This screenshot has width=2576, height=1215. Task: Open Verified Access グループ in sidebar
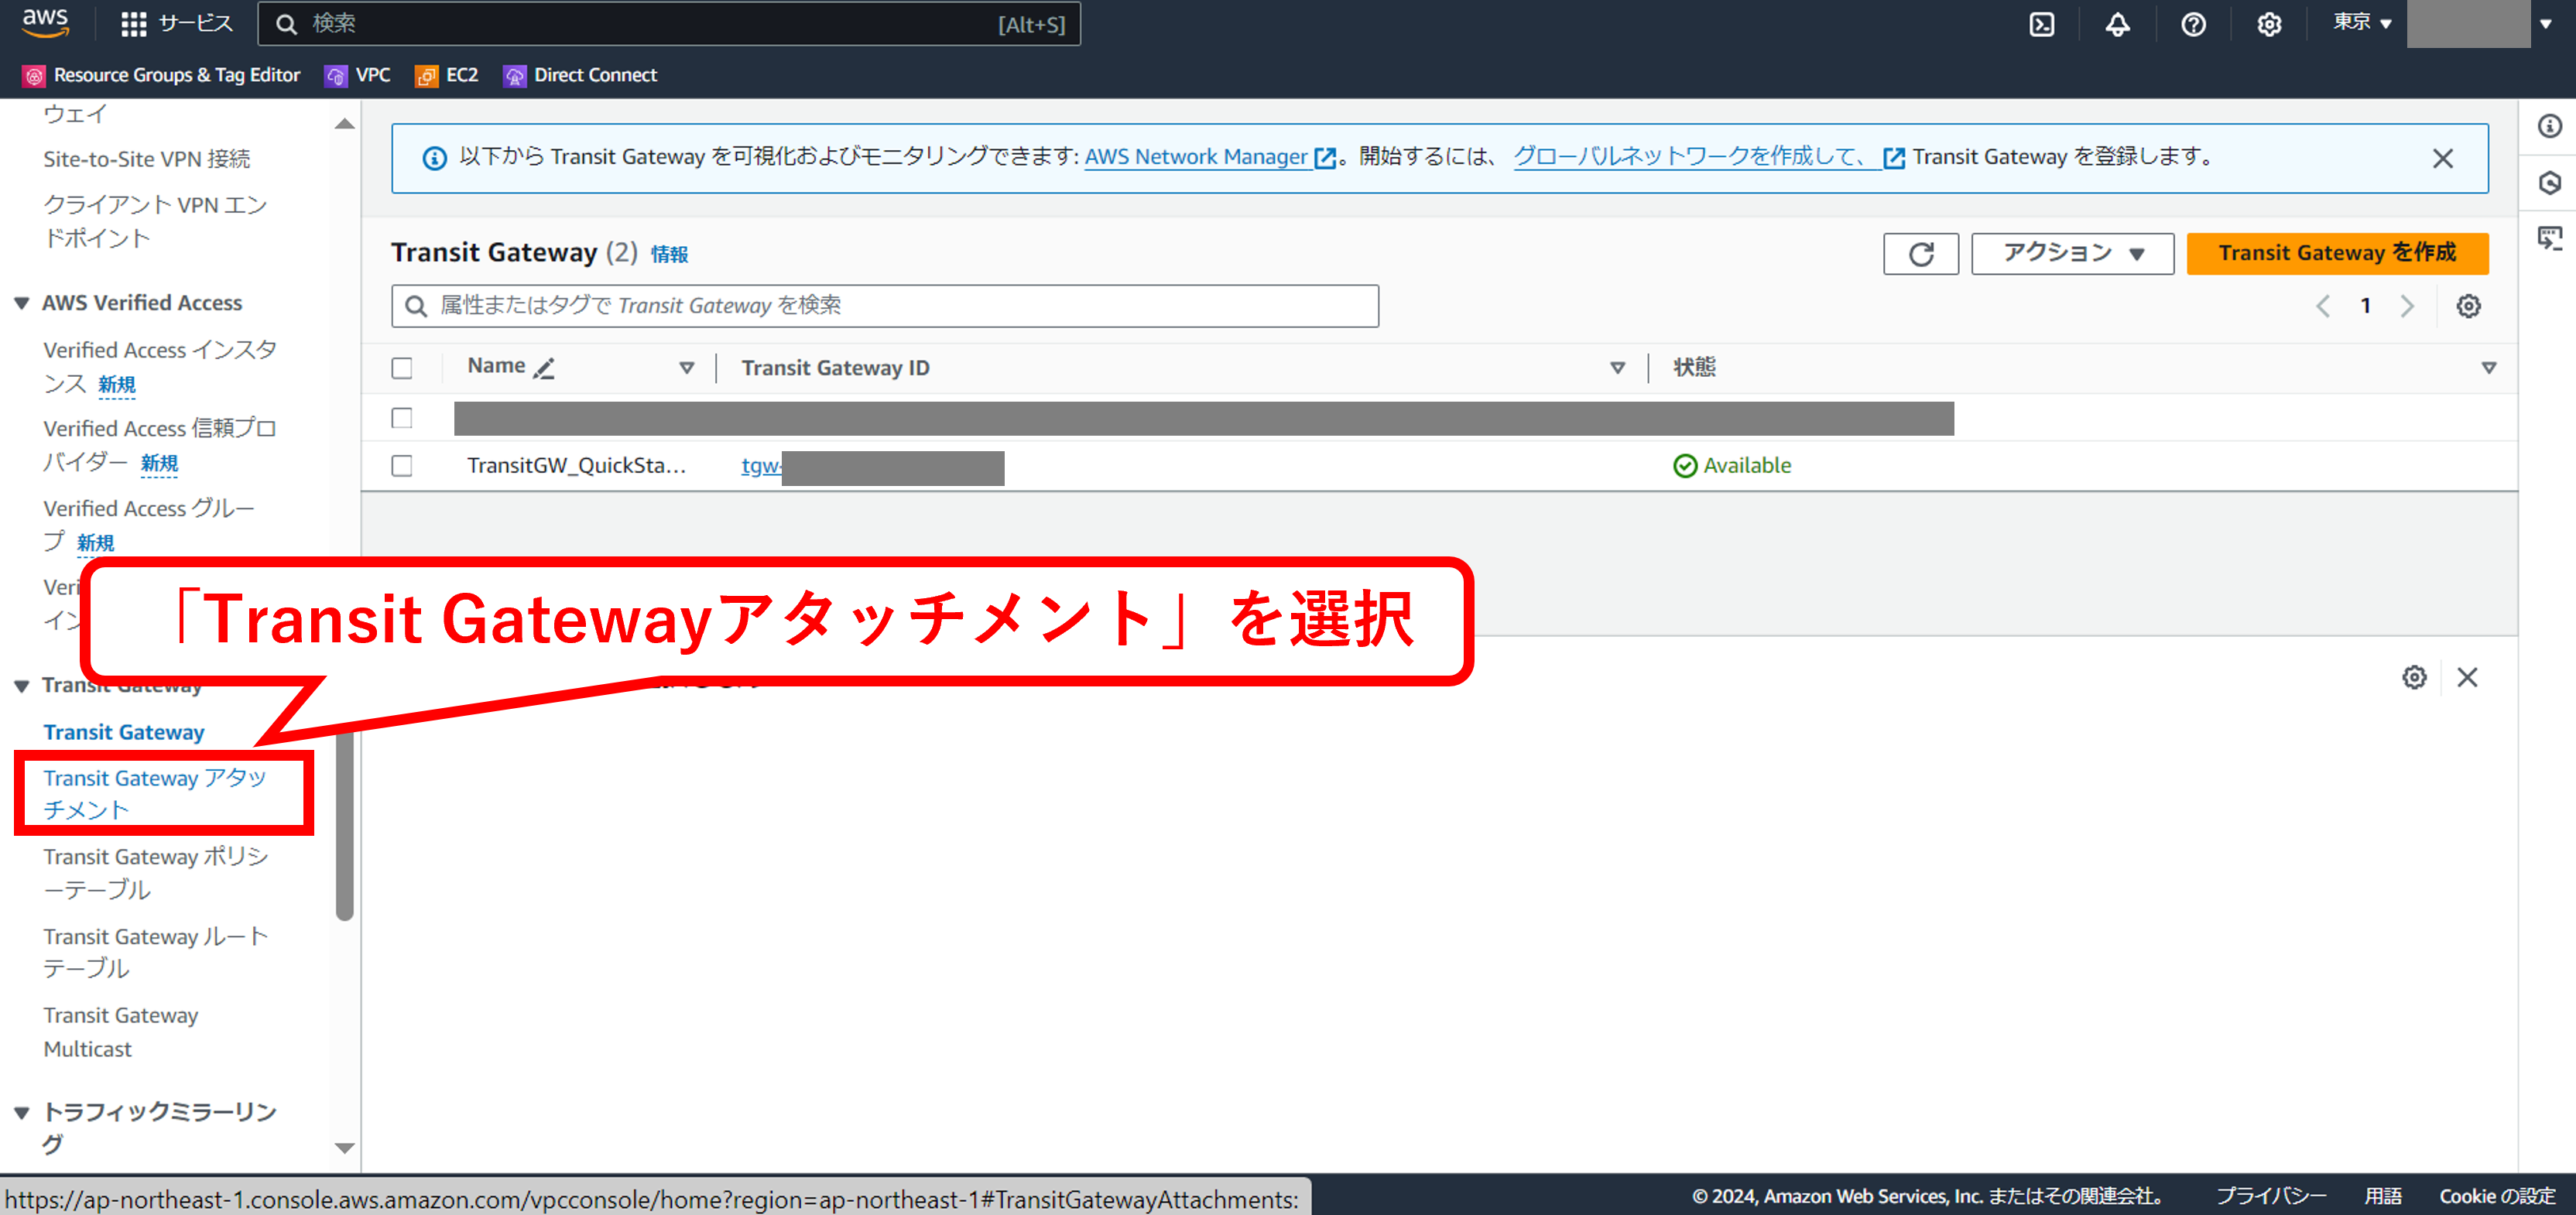tap(149, 525)
